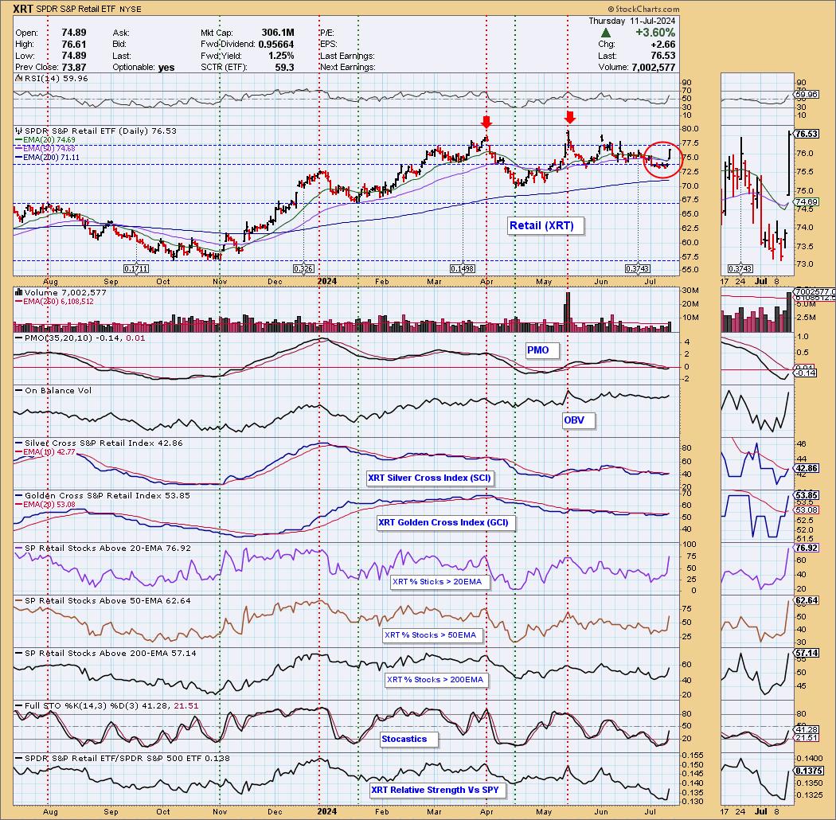Image resolution: width=836 pixels, height=820 pixels.
Task: Select the High value 76.61
Action: (73, 45)
